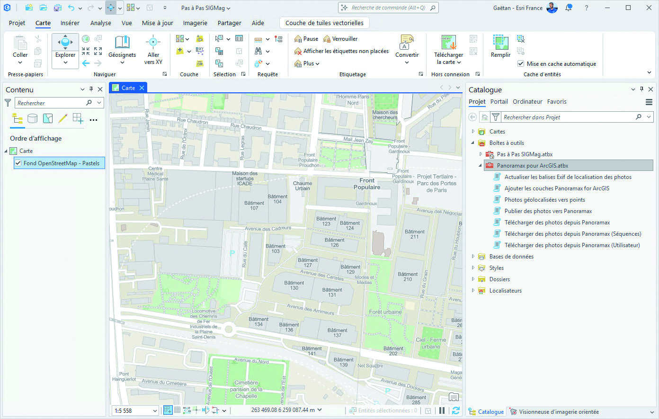This screenshot has width=659, height=419.
Task: Show list by data source icon
Action: pyautogui.click(x=32, y=118)
